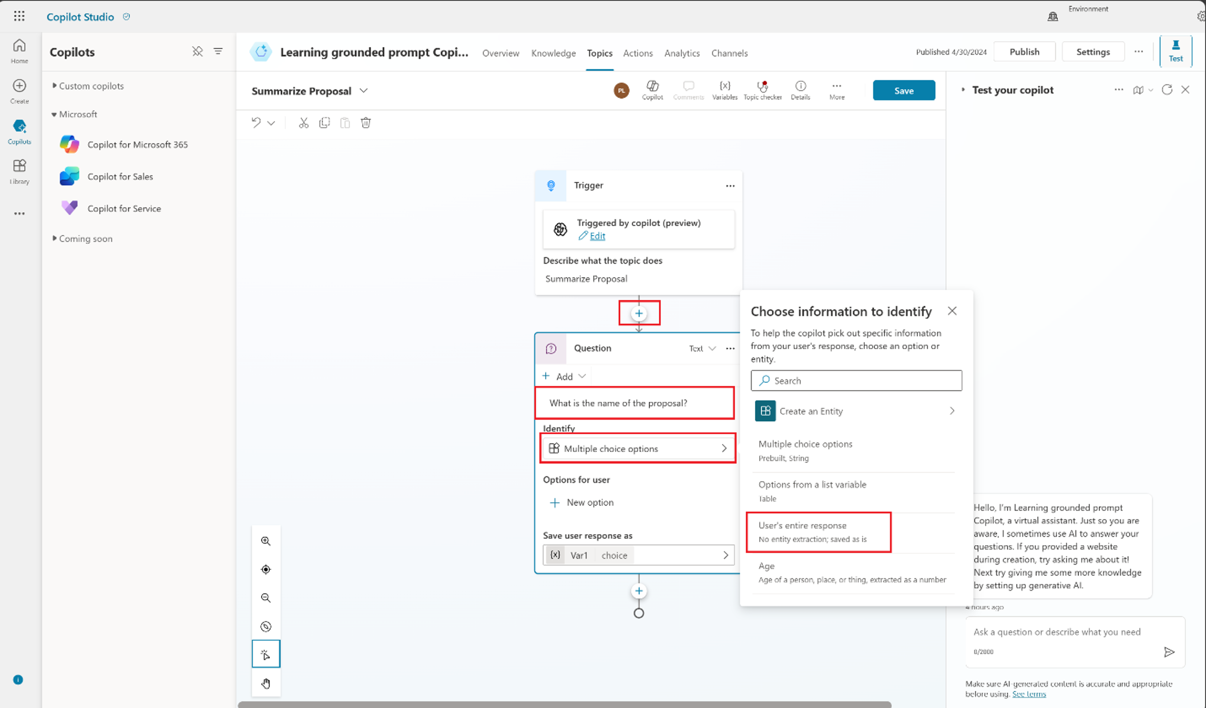
Task: Open Multiple choice options identify selector
Action: [638, 448]
